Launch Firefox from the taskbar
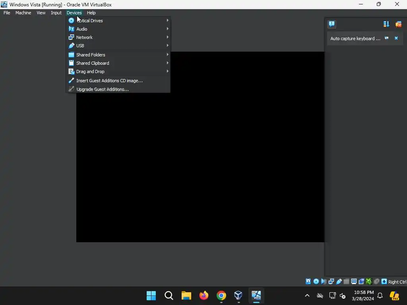Screen dimensions: 407x305 (x=204, y=295)
